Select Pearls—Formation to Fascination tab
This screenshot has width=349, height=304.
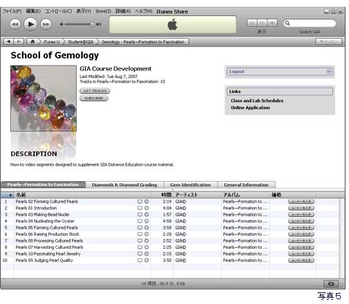click(43, 184)
